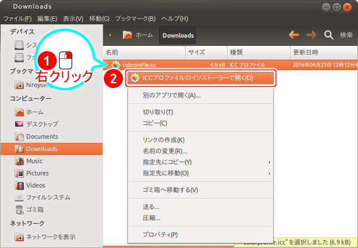The width and height of the screenshot is (358, 248).
Task: Select コピー(C) from context menu
Action: 200,123
